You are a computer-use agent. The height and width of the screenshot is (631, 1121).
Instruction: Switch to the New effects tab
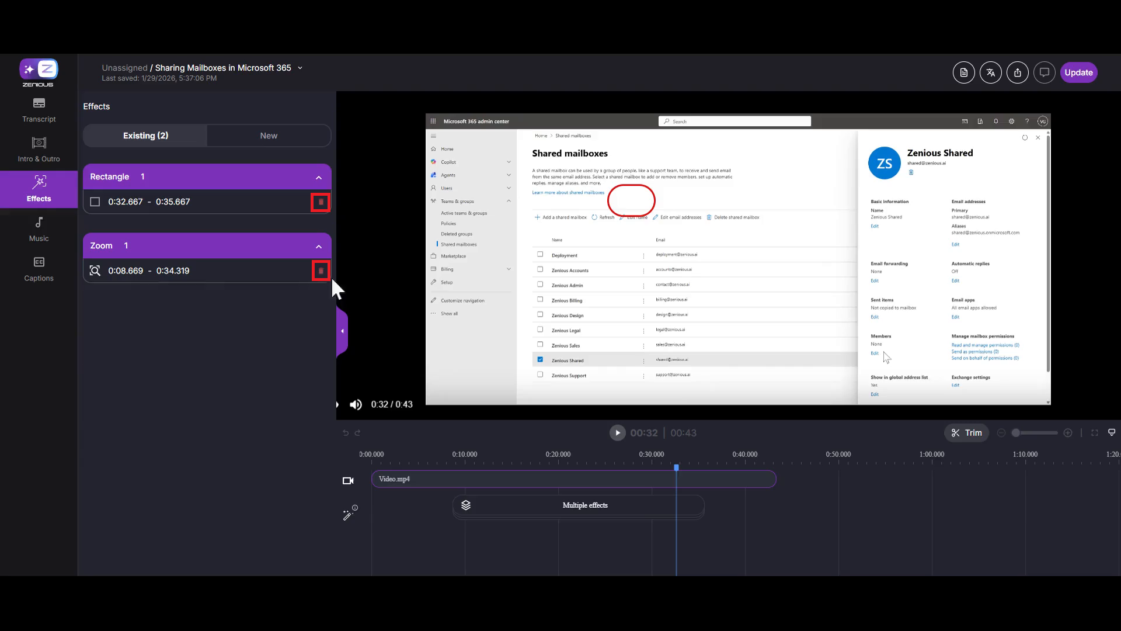tap(269, 136)
